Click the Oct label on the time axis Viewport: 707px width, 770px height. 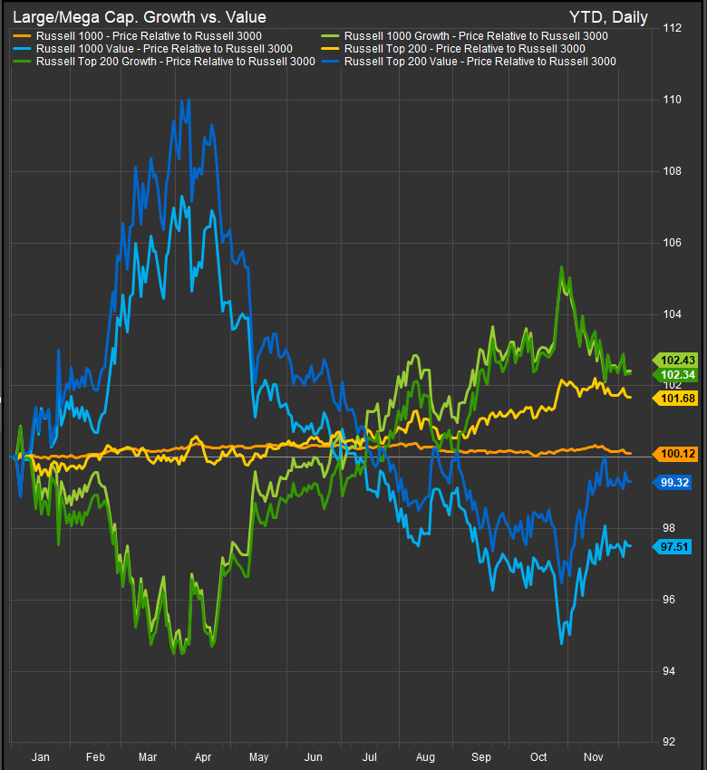(x=538, y=756)
